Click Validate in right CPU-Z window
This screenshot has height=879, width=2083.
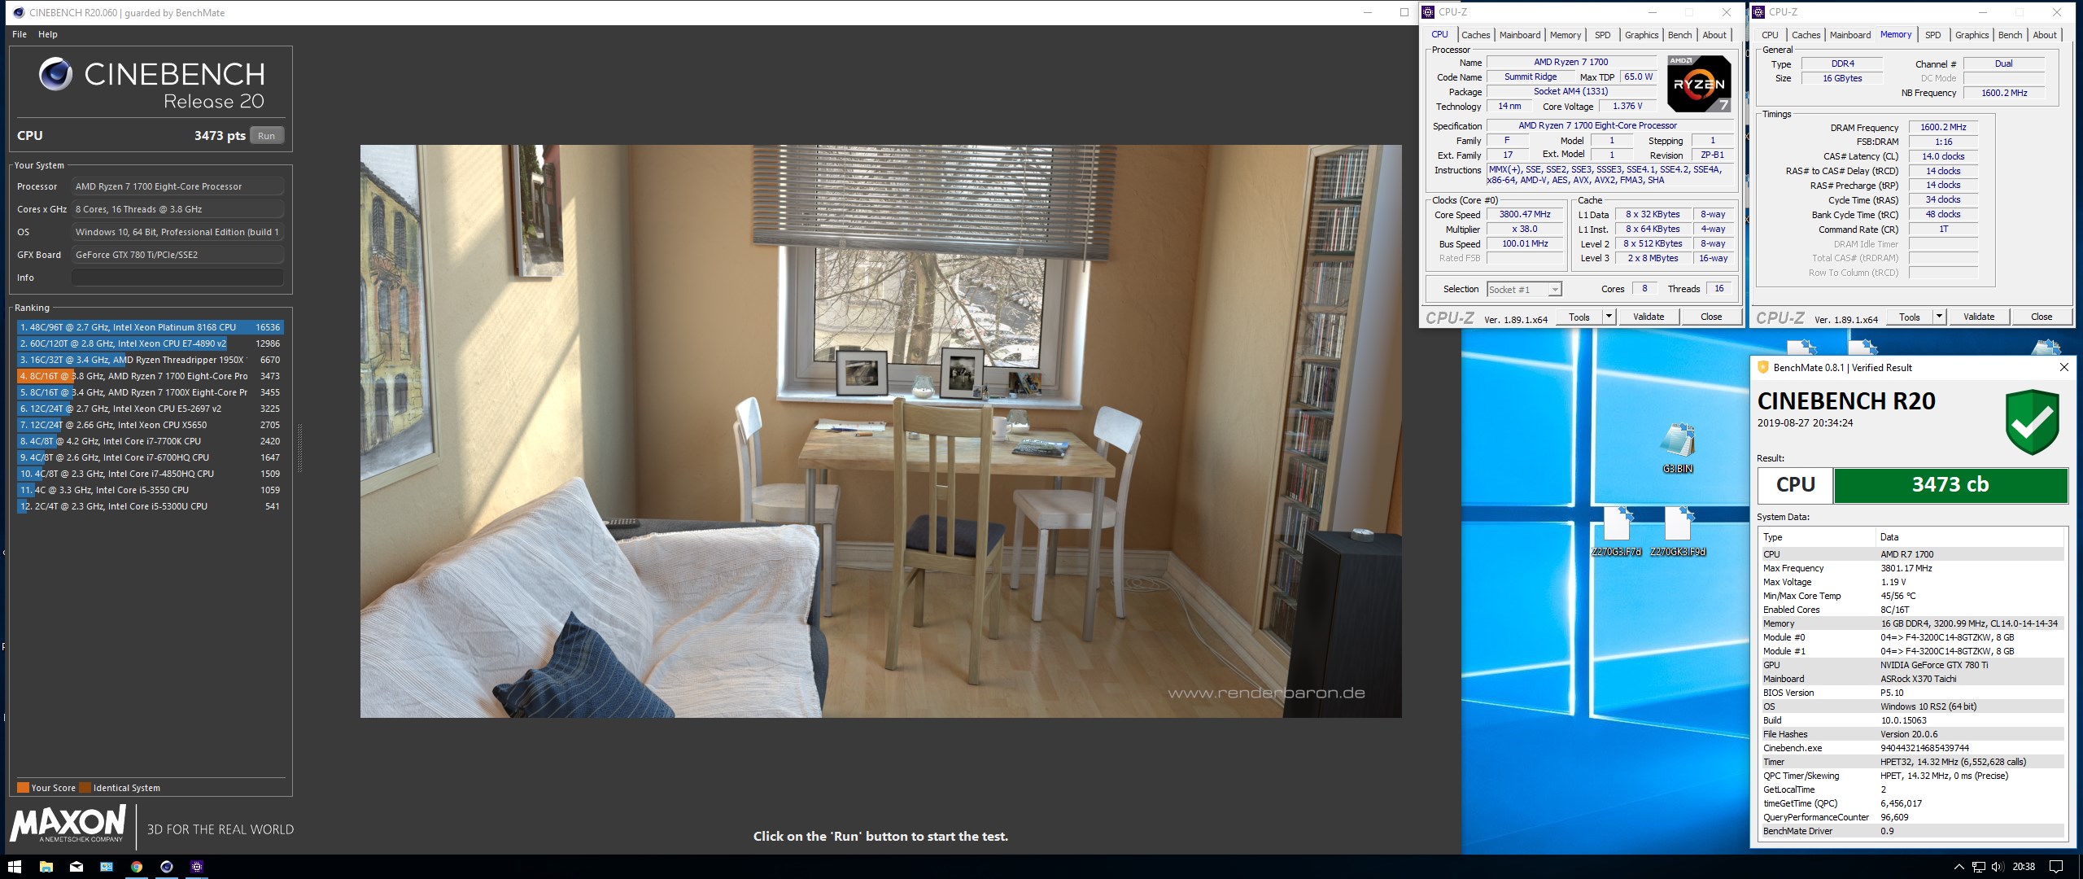[1979, 317]
